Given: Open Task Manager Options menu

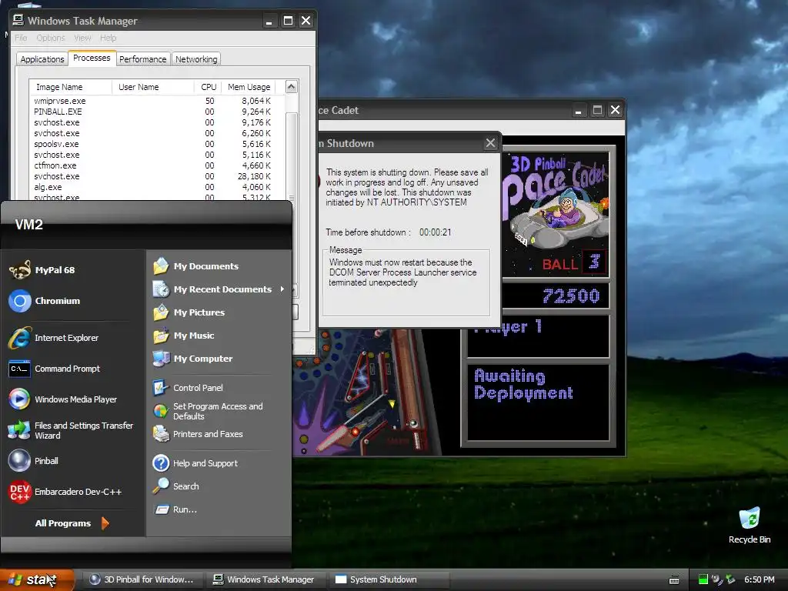Looking at the screenshot, I should point(51,38).
